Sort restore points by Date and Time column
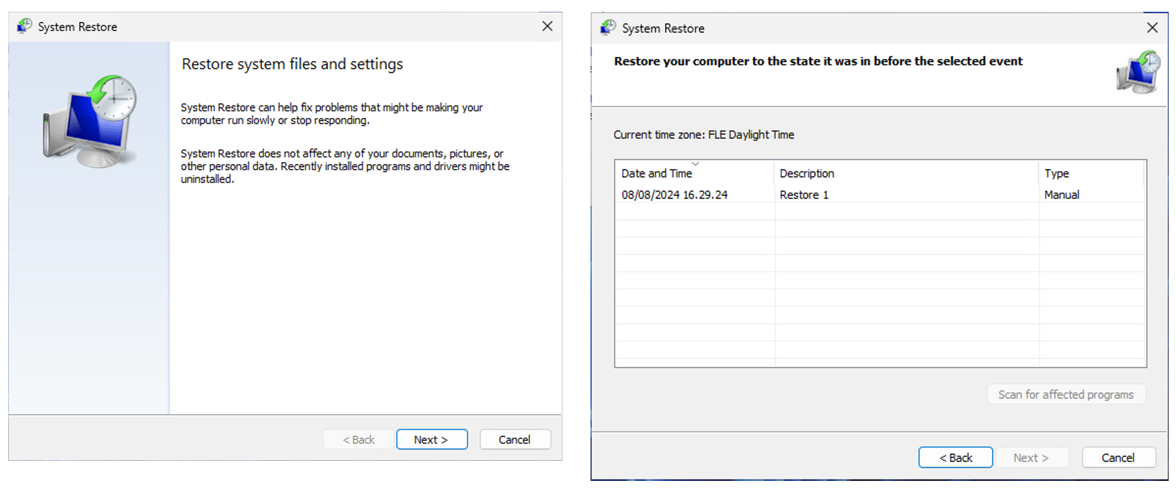 tap(656, 173)
